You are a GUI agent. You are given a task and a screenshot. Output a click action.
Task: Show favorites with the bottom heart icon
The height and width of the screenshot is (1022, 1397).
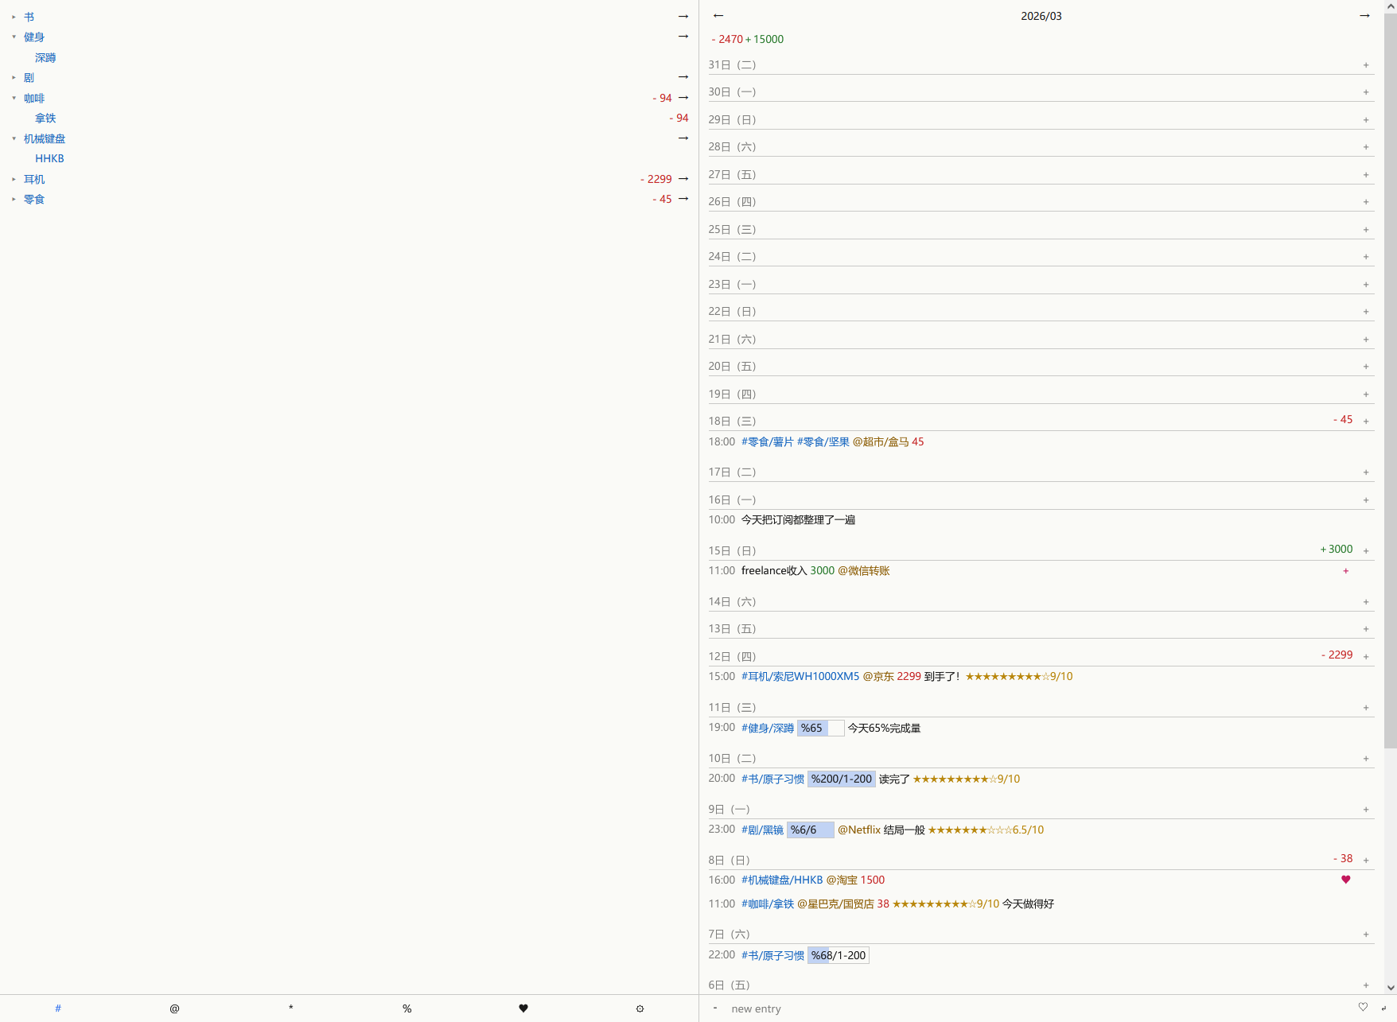pos(523,1008)
